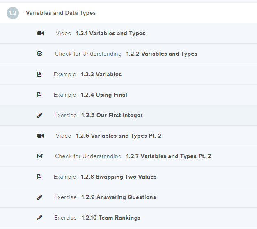
Task: Click the document icon for 1.2.3 Variables
Action: pyautogui.click(x=40, y=74)
